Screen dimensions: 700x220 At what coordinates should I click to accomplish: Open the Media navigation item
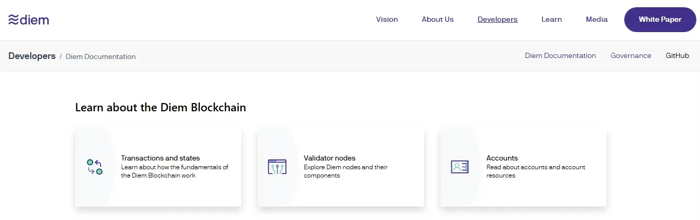tap(597, 20)
